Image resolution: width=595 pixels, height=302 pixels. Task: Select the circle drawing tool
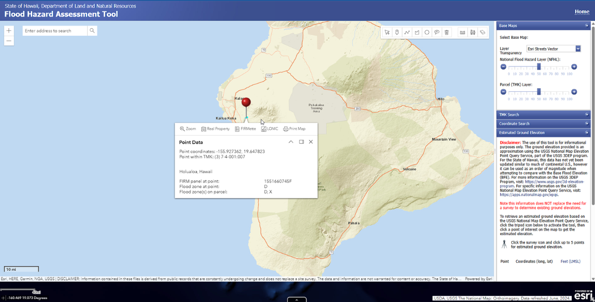(x=427, y=32)
